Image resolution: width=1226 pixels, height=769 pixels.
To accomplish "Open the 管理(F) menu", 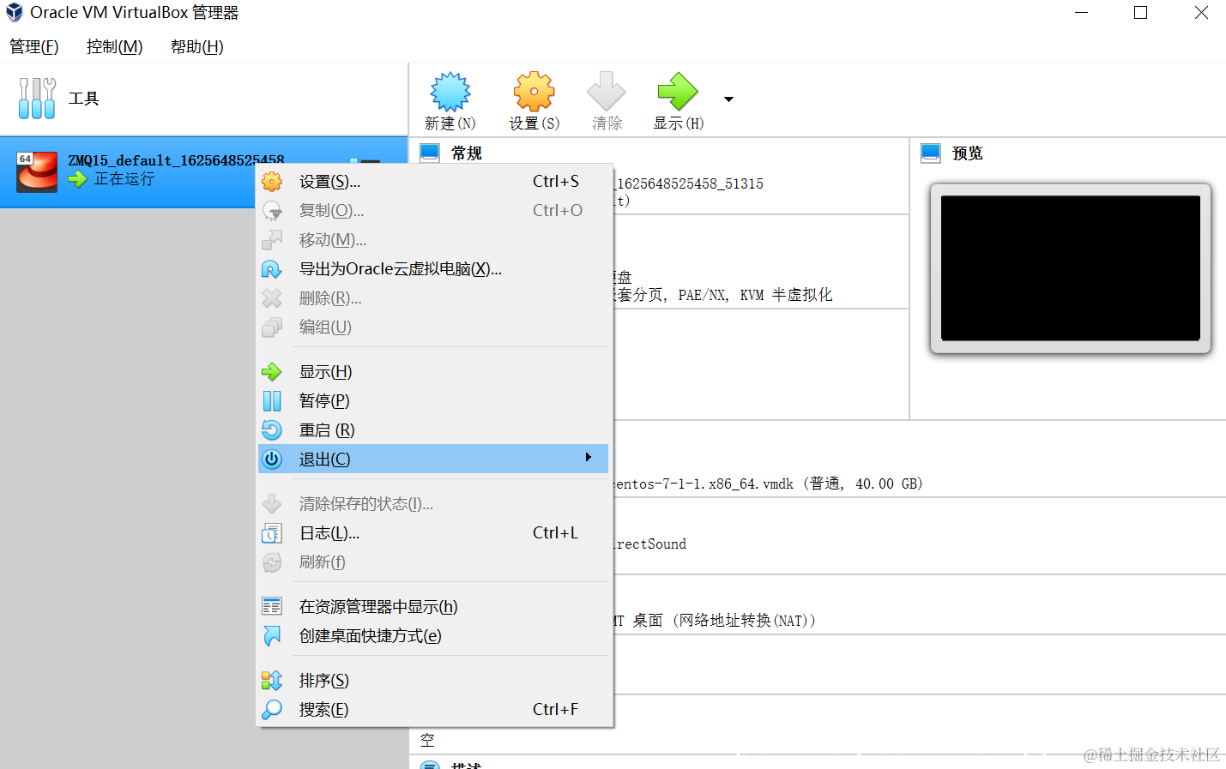I will tap(34, 46).
